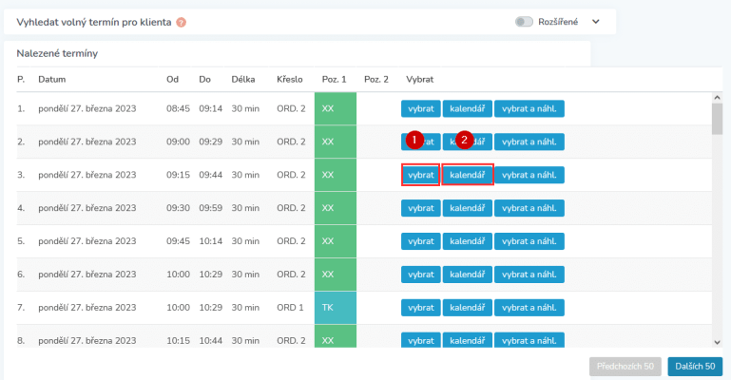This screenshot has width=731, height=380.
Task: Click vybrat for the 09:15 appointment
Action: tap(420, 175)
